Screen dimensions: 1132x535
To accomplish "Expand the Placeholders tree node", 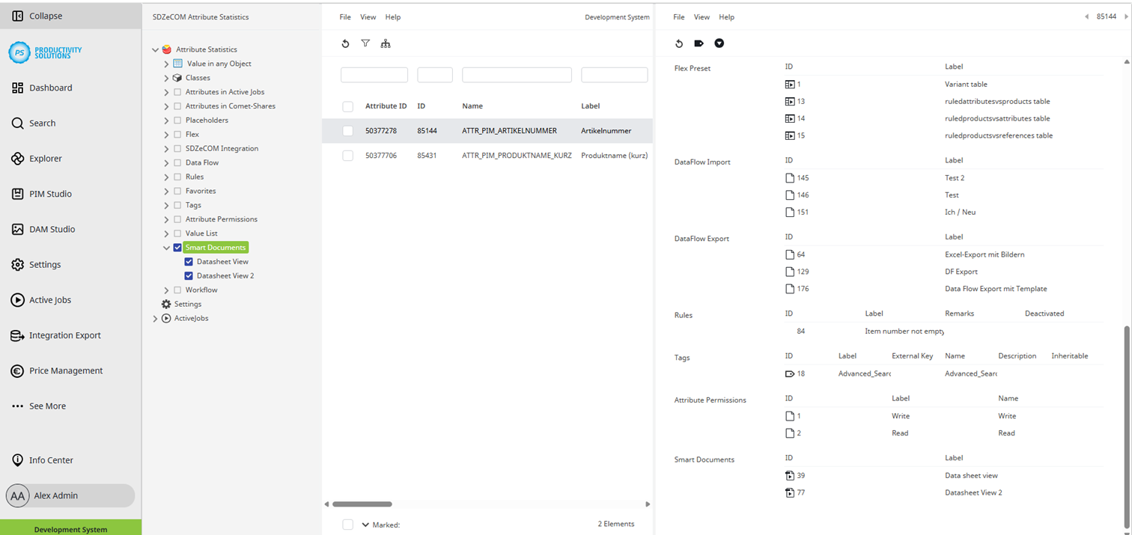I will click(166, 120).
